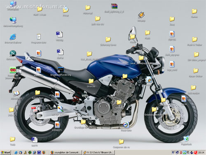This screenshot has height=155, width=206.
Task: Open the PDF document icon on the desktop
Action: click(34, 110)
